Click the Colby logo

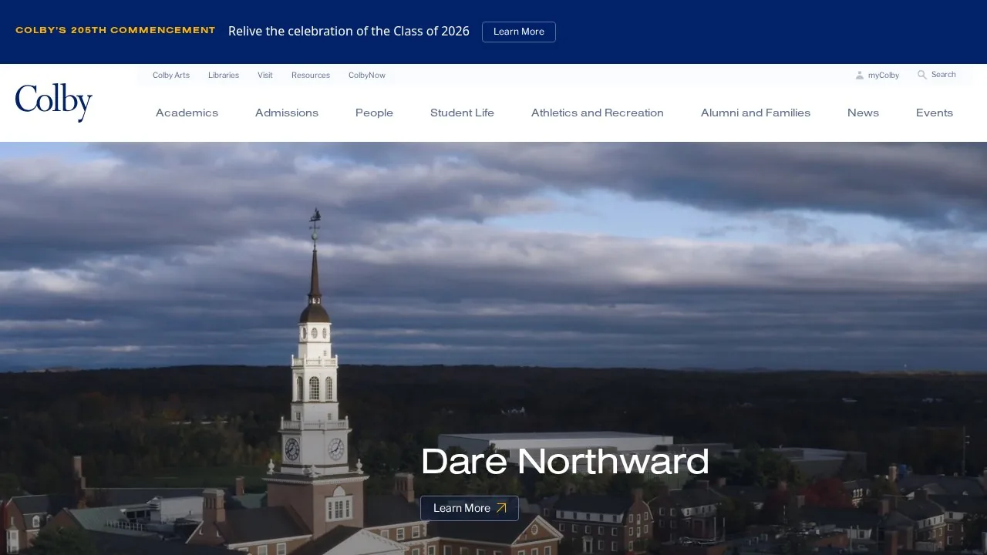click(54, 103)
